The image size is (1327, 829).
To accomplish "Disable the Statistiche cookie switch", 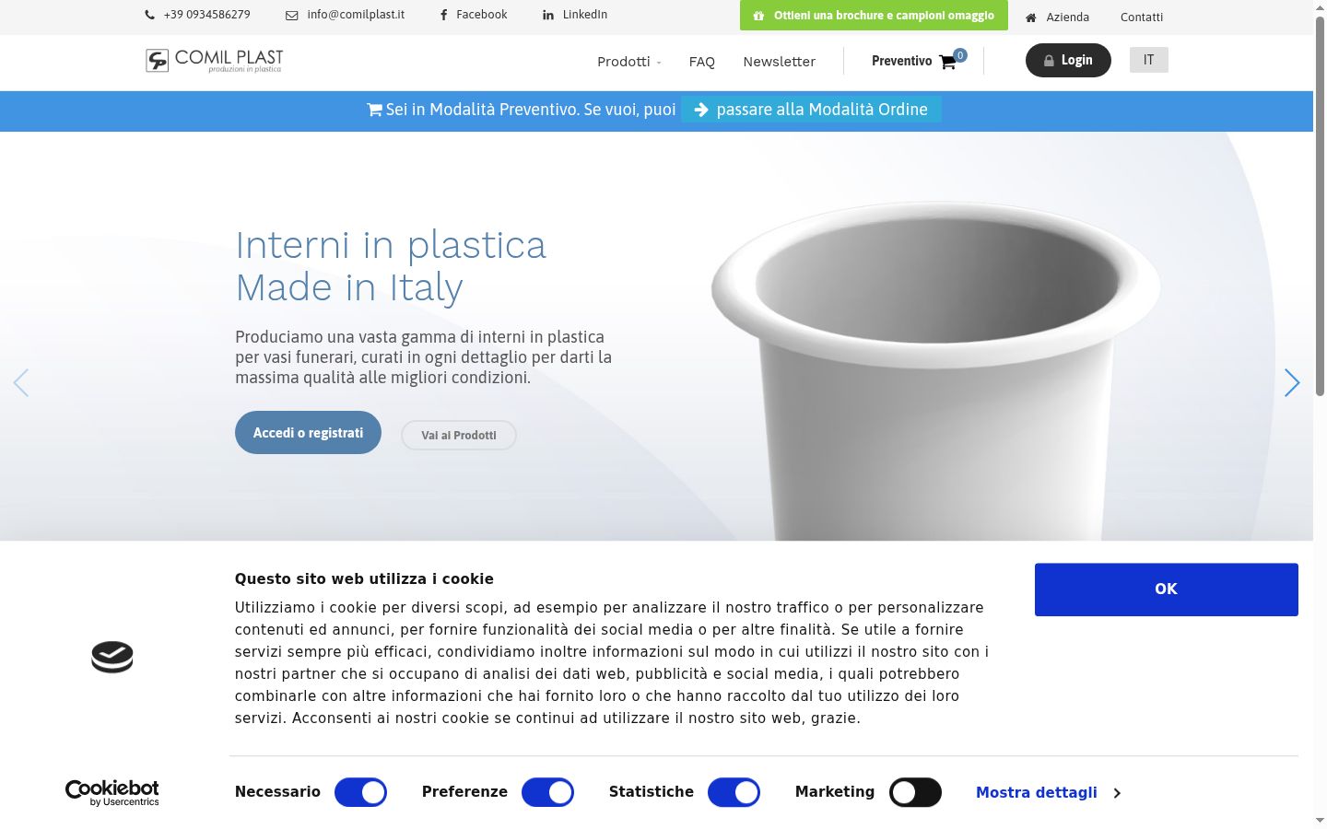I will 734,792.
